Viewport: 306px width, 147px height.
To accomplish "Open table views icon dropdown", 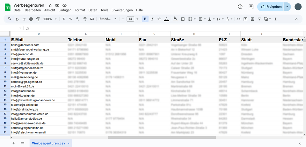I will tap(267, 19).
